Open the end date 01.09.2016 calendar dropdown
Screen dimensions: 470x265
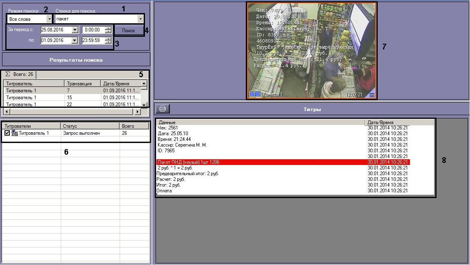point(74,40)
